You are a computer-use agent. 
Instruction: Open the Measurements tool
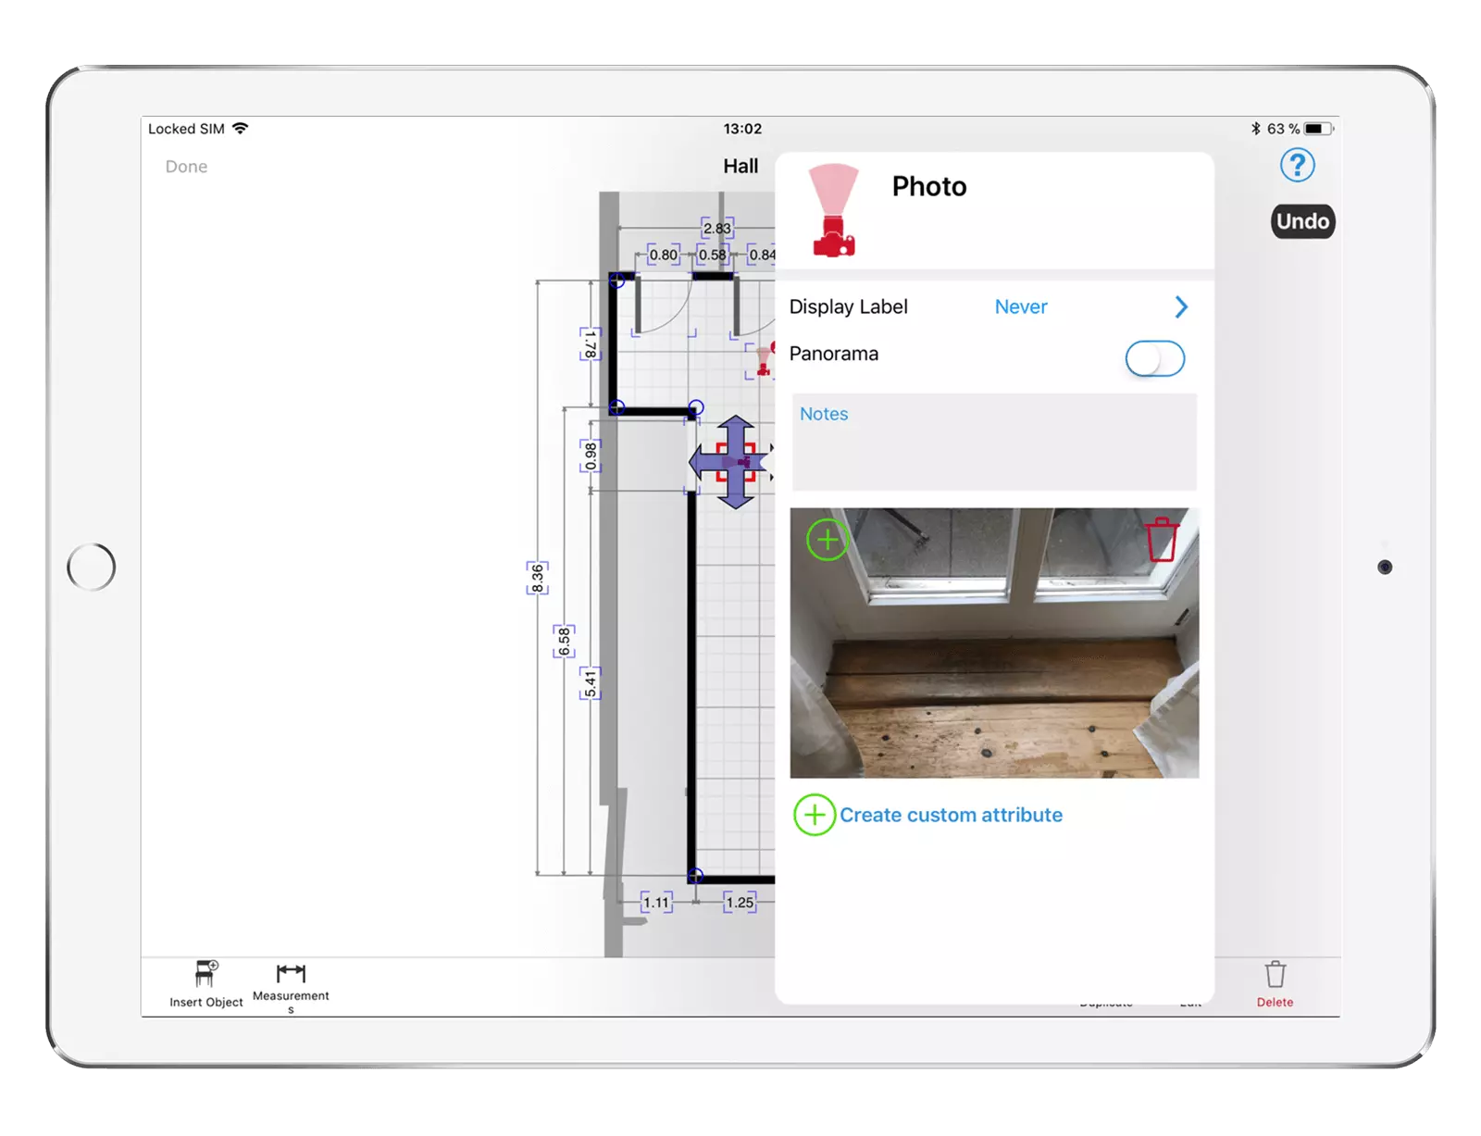click(x=291, y=974)
